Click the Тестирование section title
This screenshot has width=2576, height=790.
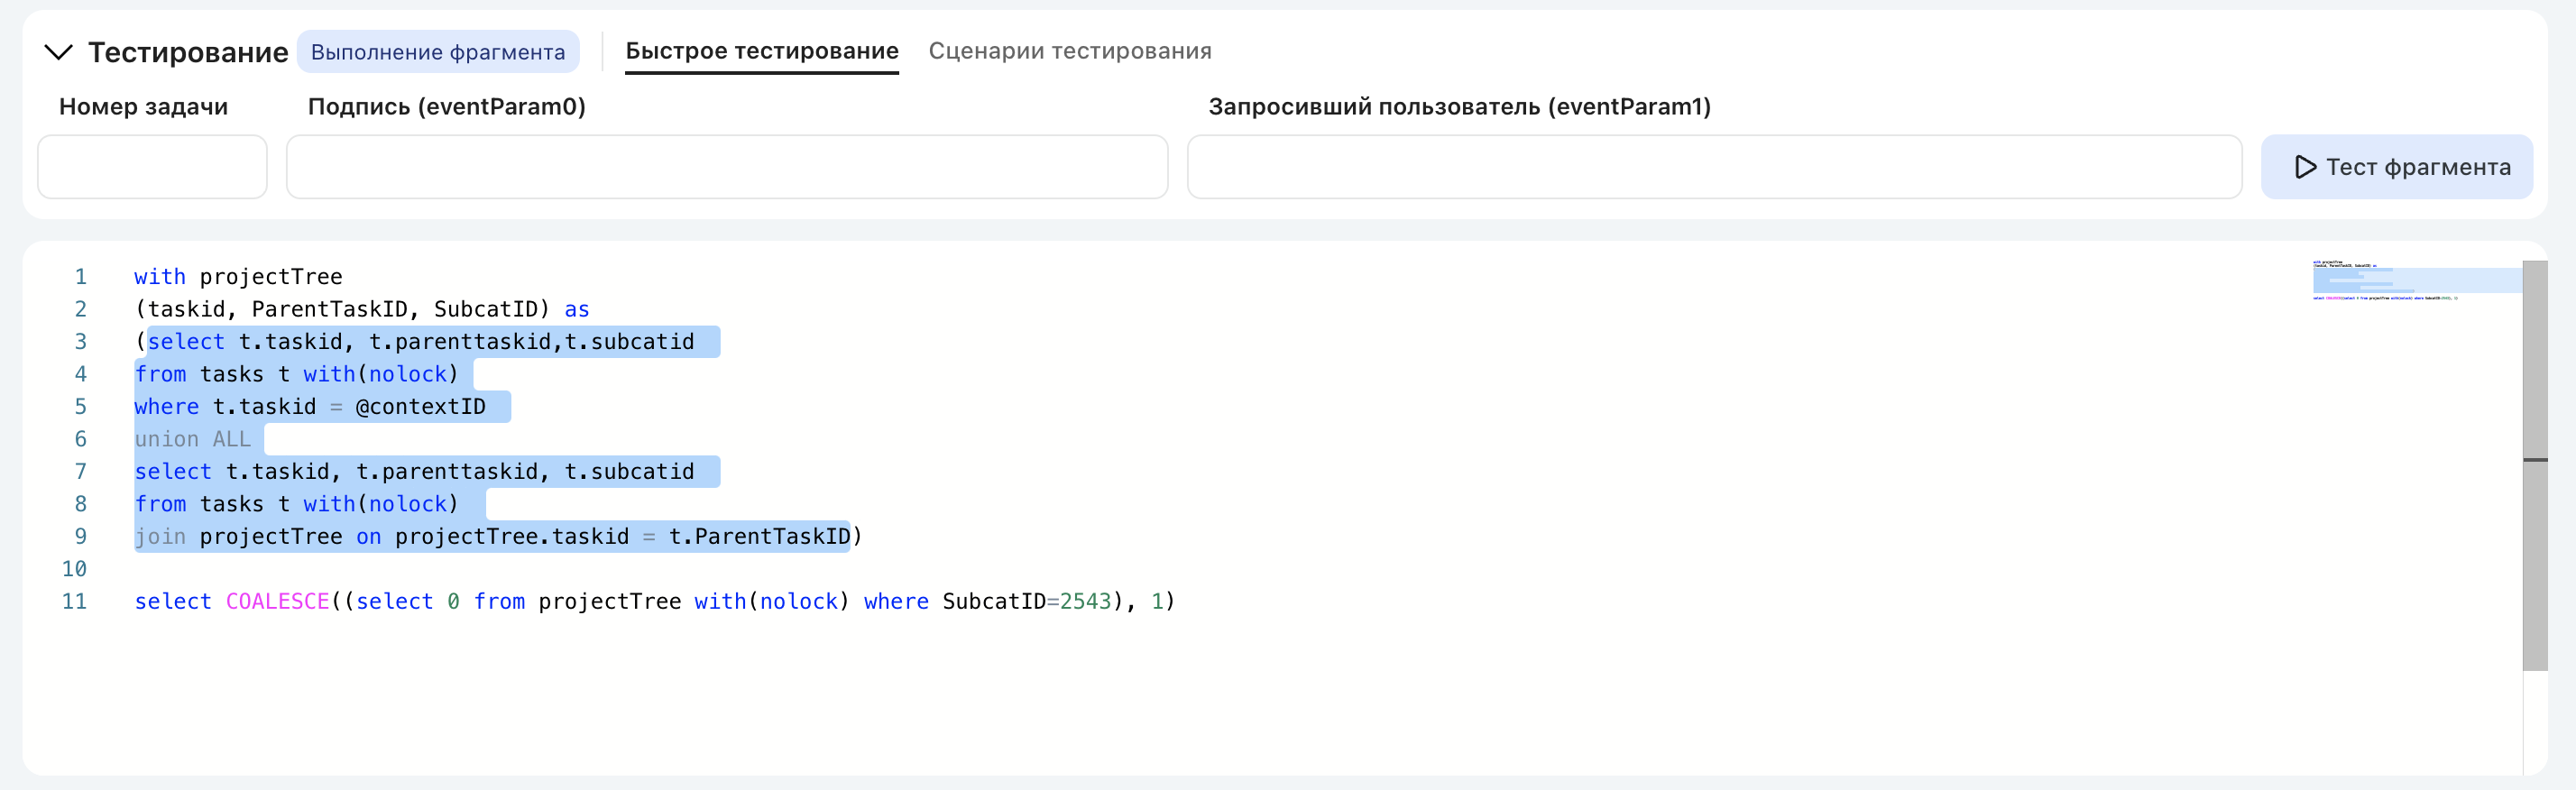point(188,52)
